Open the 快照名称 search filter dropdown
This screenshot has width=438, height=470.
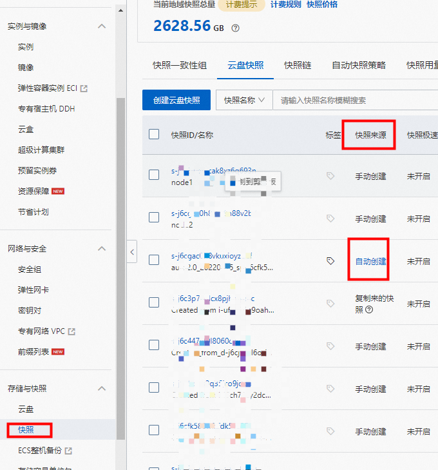[244, 100]
